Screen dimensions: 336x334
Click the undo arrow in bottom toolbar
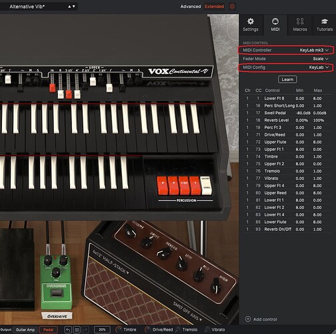(68, 329)
